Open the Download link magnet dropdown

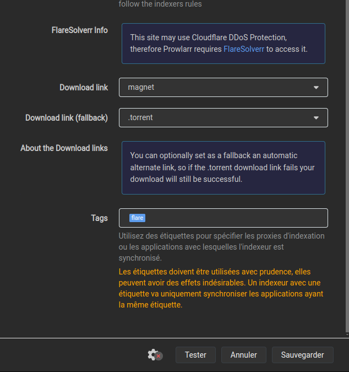click(223, 87)
